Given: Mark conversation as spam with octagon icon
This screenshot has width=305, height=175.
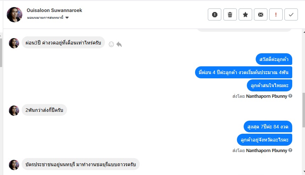Looking at the screenshot, I should coord(215,14).
